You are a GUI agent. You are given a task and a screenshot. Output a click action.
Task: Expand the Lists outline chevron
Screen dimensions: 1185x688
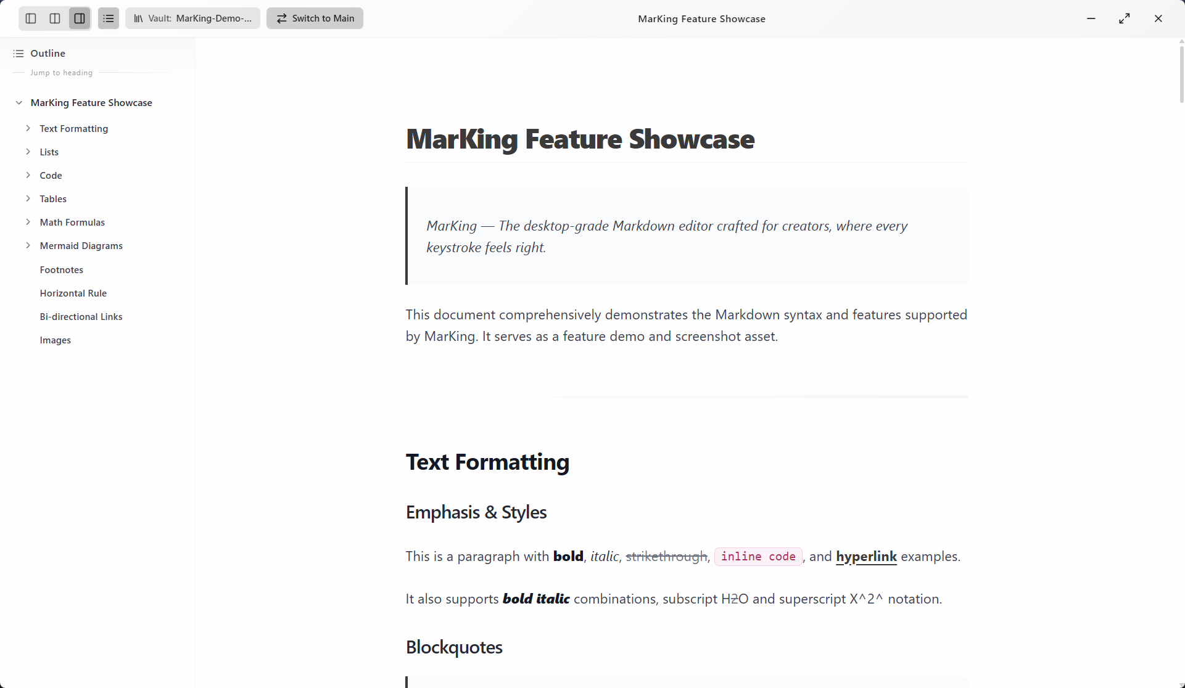click(28, 152)
